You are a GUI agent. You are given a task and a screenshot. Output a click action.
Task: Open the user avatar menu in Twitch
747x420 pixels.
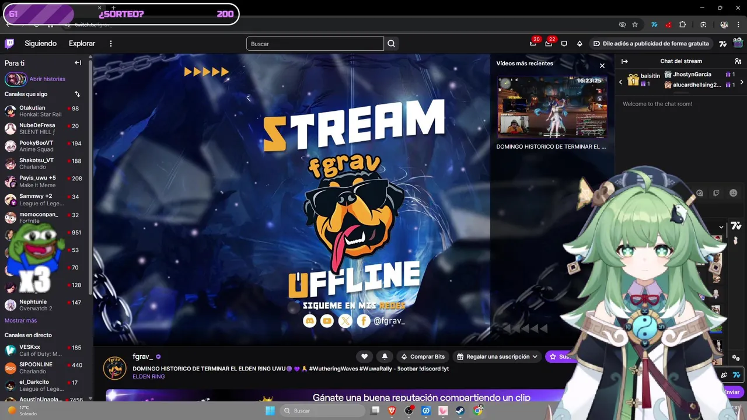(x=738, y=43)
